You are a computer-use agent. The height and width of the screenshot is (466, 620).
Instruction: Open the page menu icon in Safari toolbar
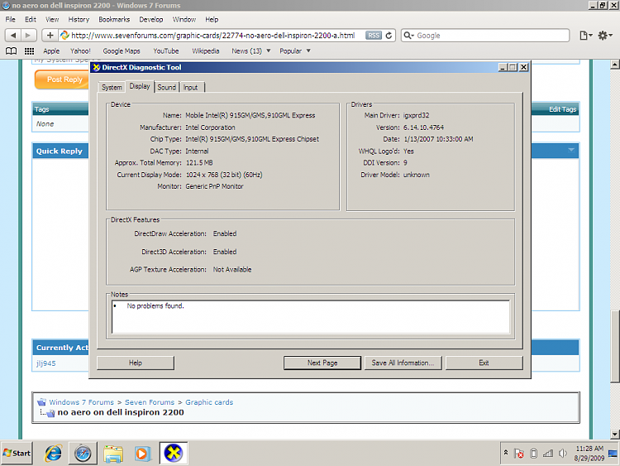click(585, 36)
